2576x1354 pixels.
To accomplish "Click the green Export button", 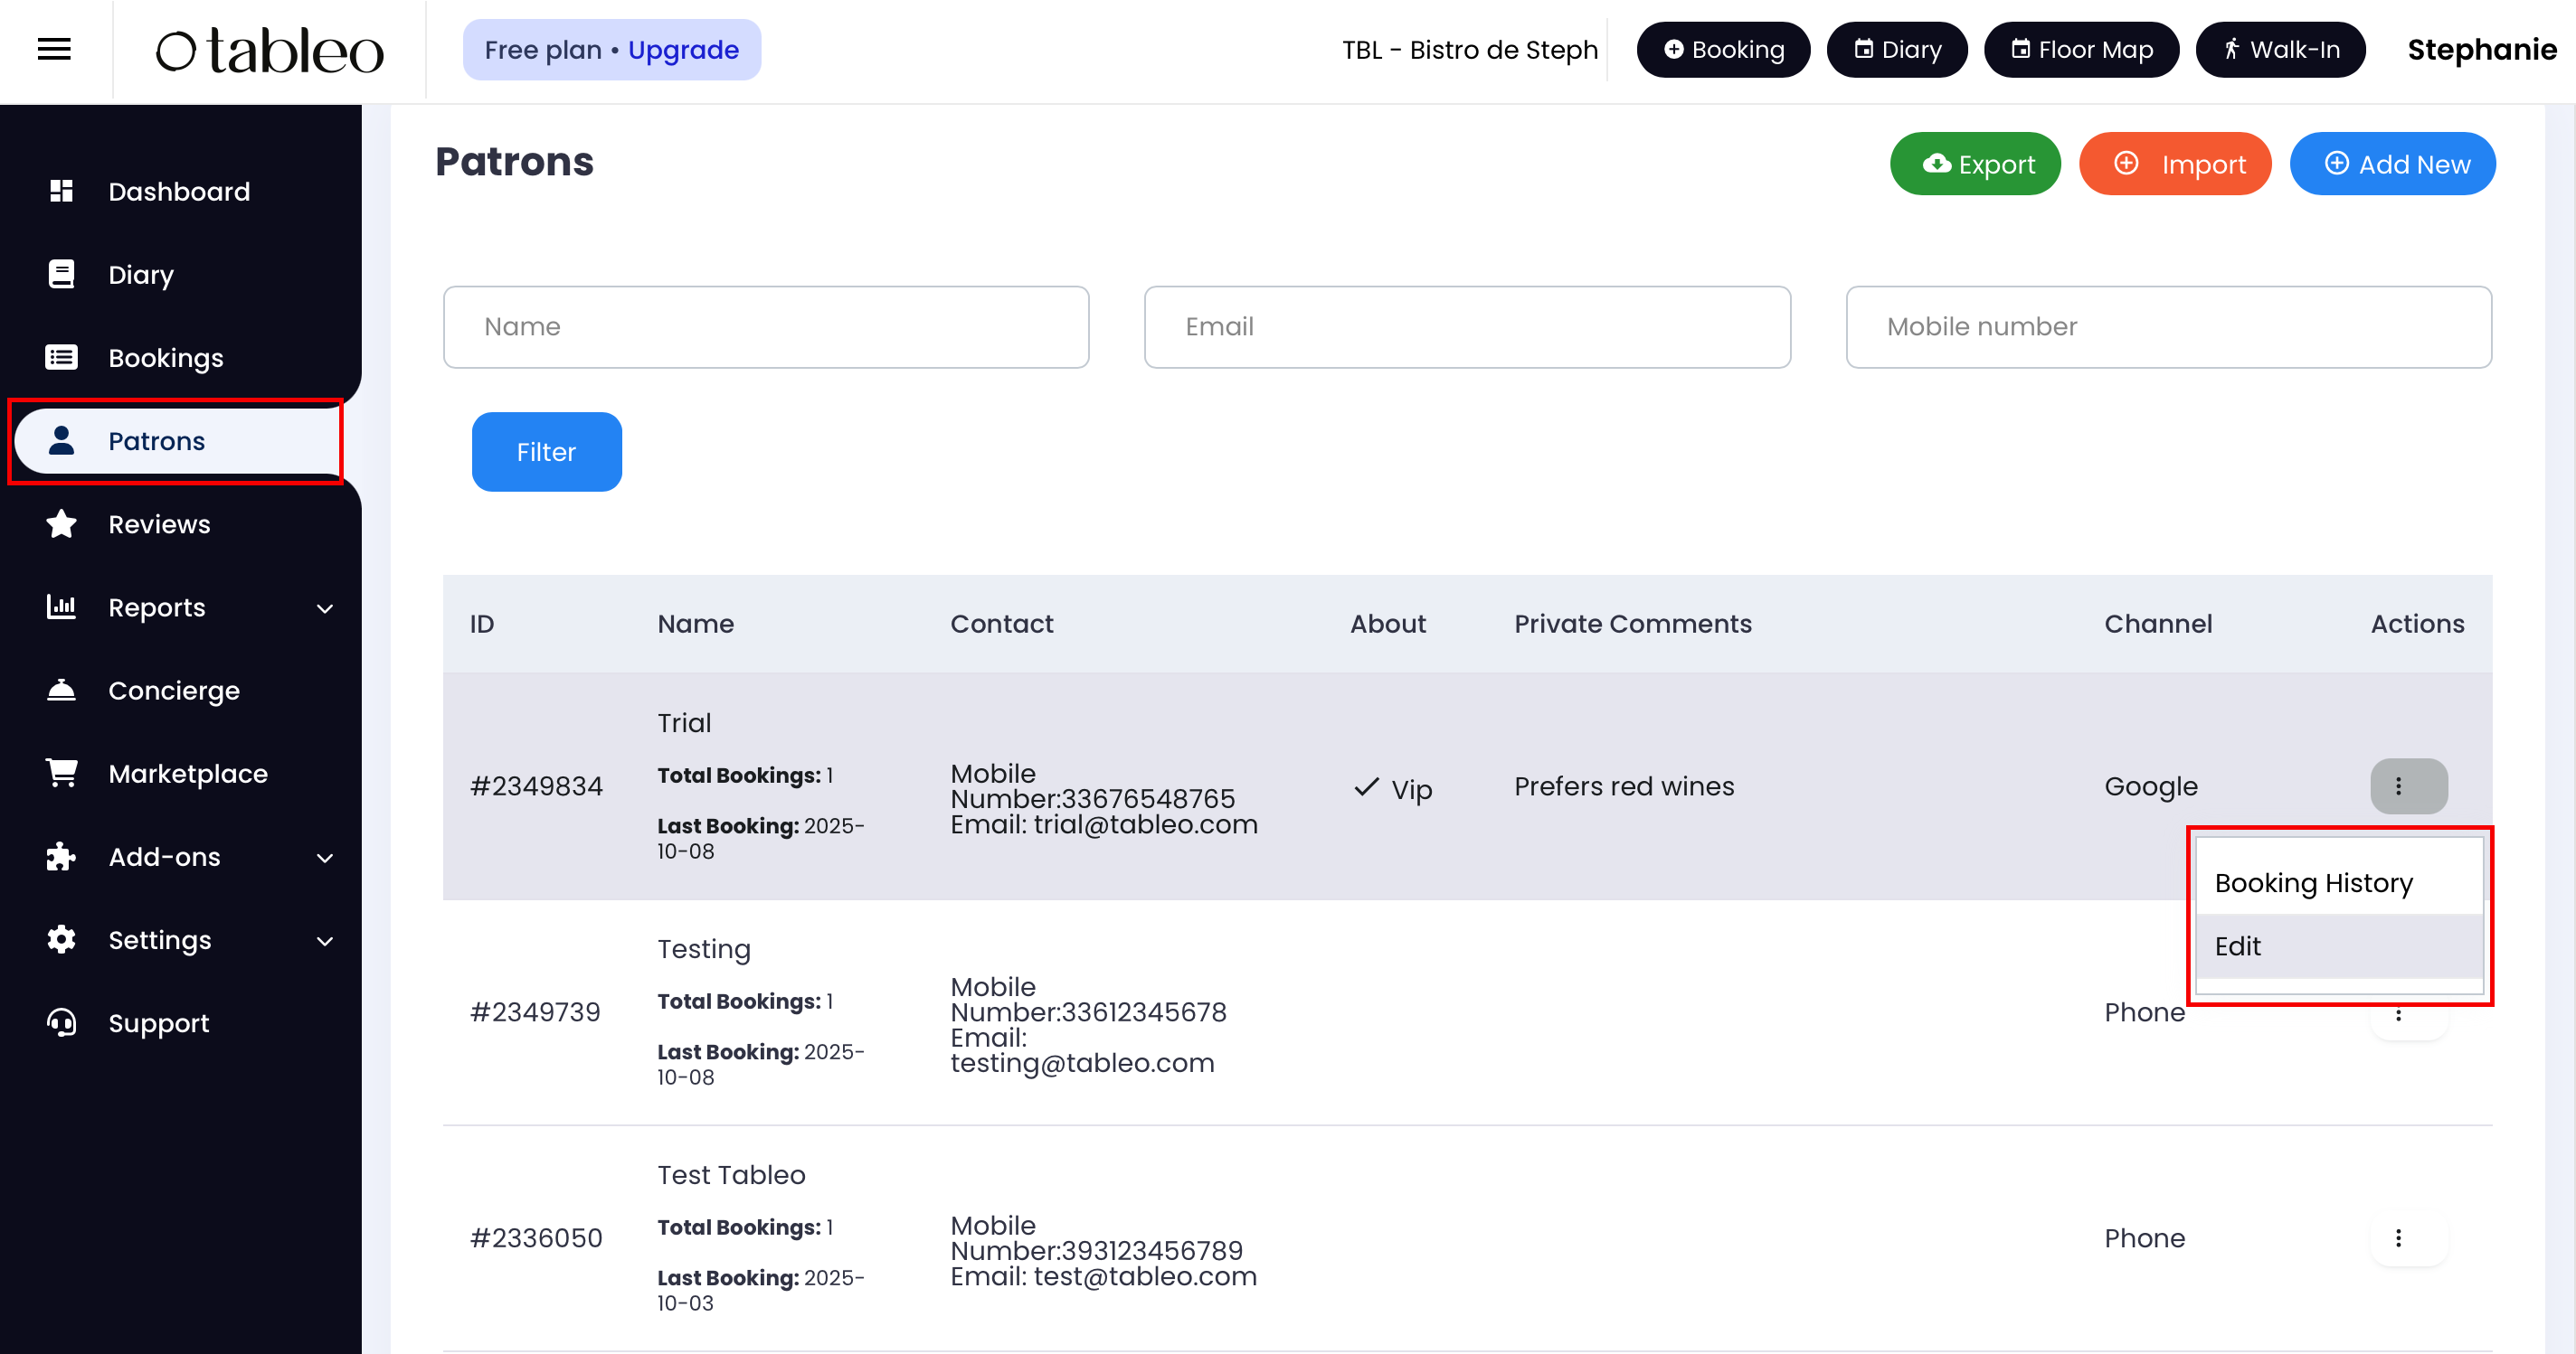I will pos(1975,164).
